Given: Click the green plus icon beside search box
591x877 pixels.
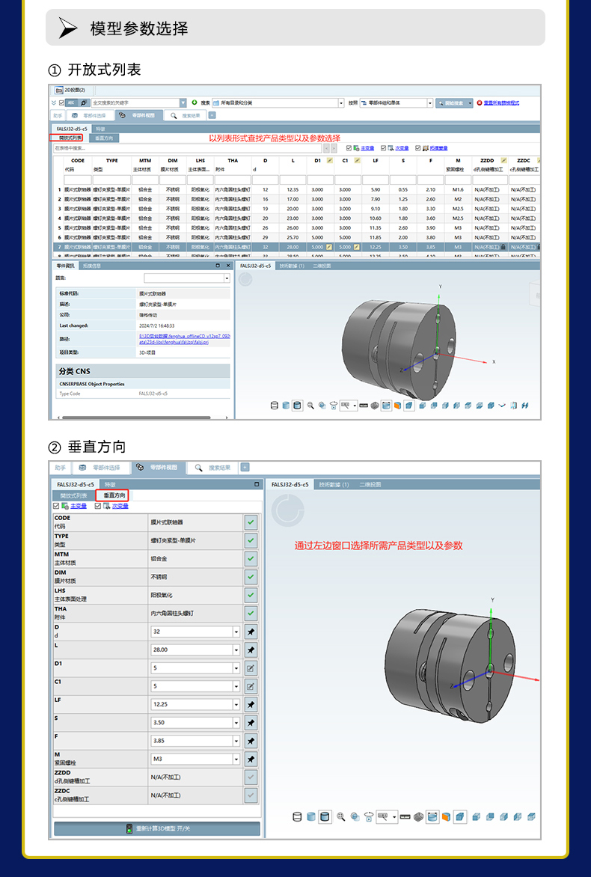Looking at the screenshot, I should click(x=195, y=103).
